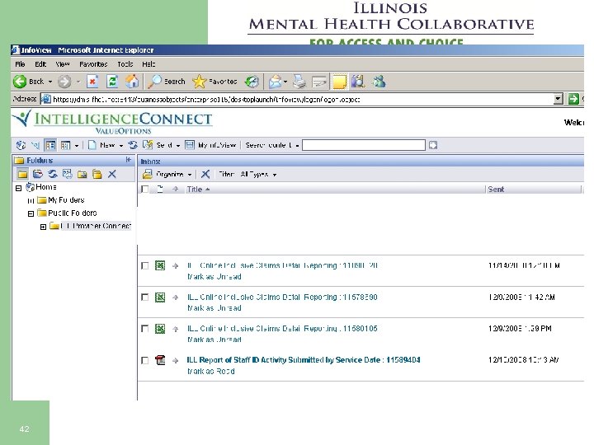Click the PDF icon for Staff ID Activity report

point(160,360)
